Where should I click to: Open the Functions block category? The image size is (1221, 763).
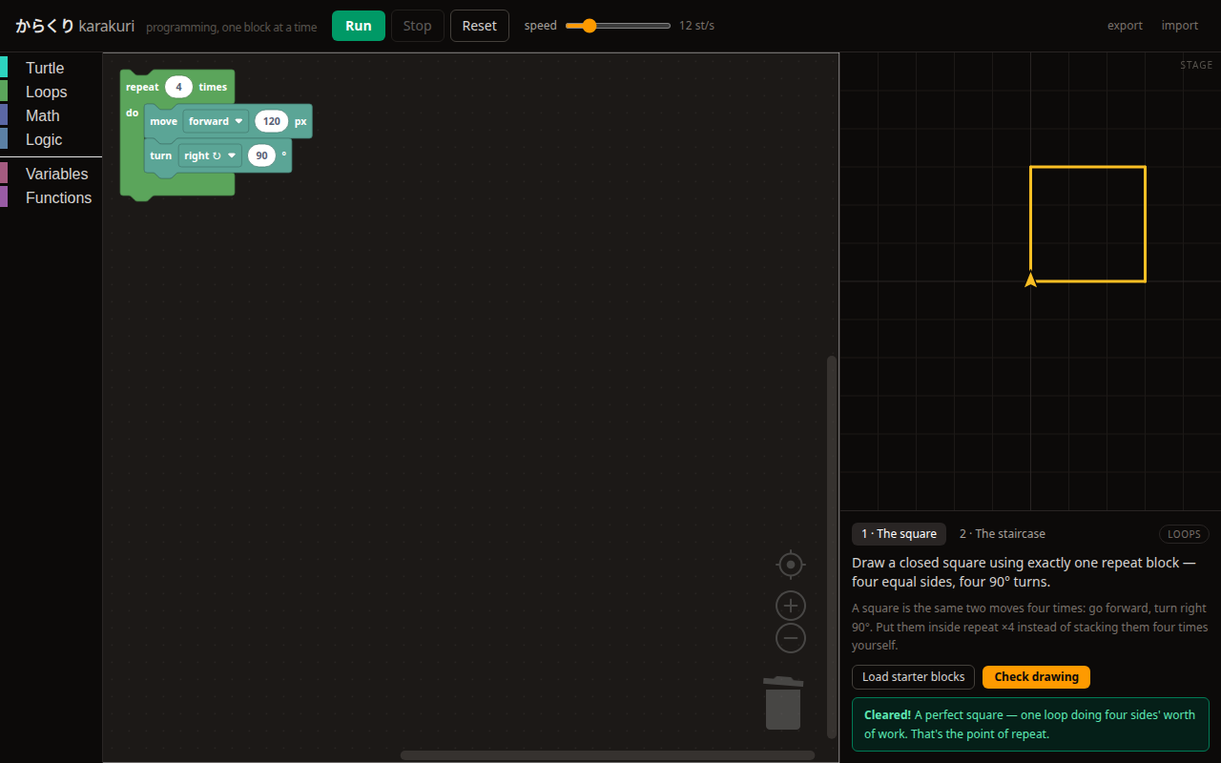pos(51,197)
